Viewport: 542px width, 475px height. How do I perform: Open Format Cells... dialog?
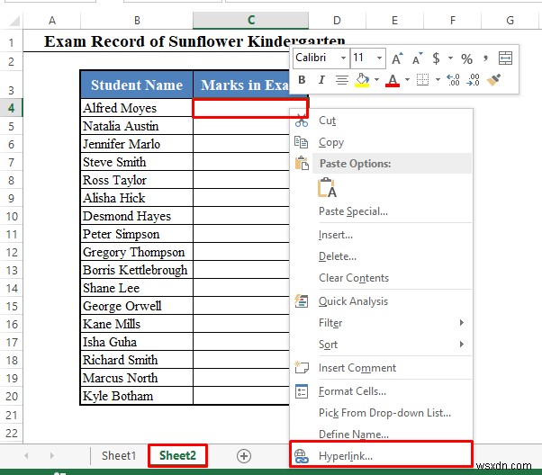[x=381, y=391]
